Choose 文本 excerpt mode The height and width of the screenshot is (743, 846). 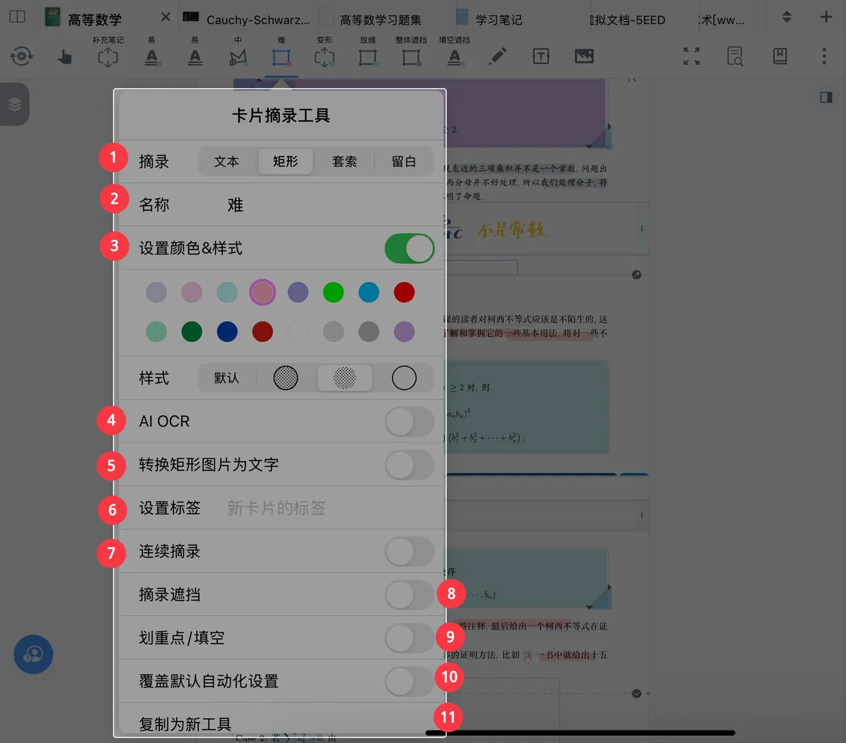pos(226,161)
